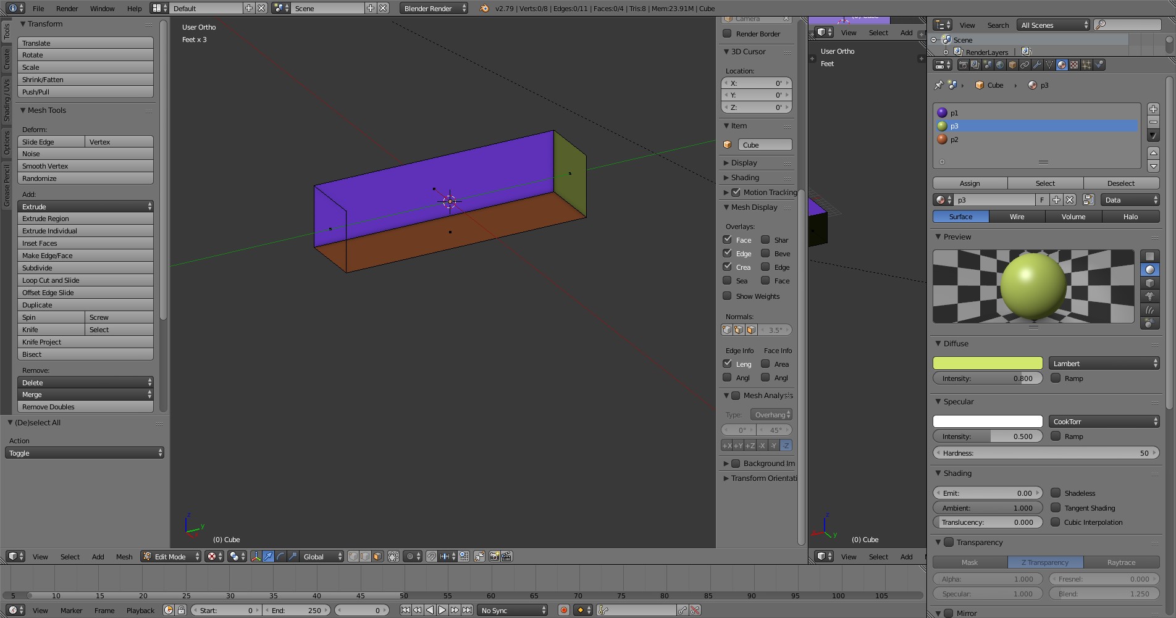Click the Loop Cut and Slide button
The width and height of the screenshot is (1176, 618).
(85, 280)
